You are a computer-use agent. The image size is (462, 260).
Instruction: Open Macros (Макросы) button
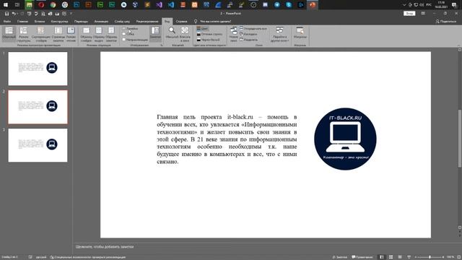(300, 33)
